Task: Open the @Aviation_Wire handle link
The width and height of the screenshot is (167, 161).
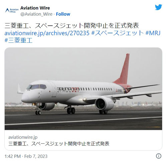Action: click(x=36, y=14)
